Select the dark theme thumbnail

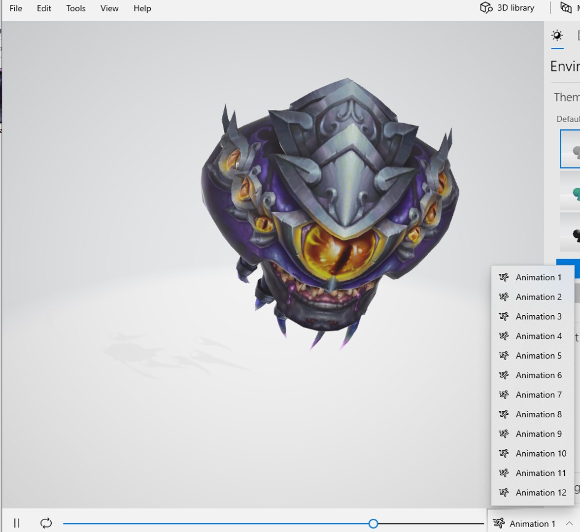(x=570, y=232)
